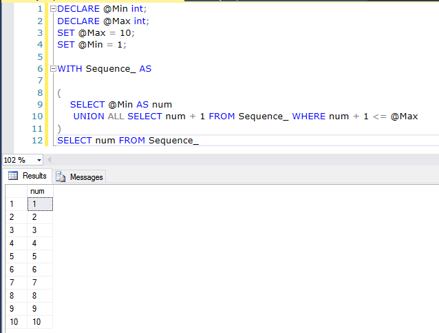Select num cell with value 9
Image resolution: width=439 pixels, height=333 pixels.
click(x=40, y=309)
